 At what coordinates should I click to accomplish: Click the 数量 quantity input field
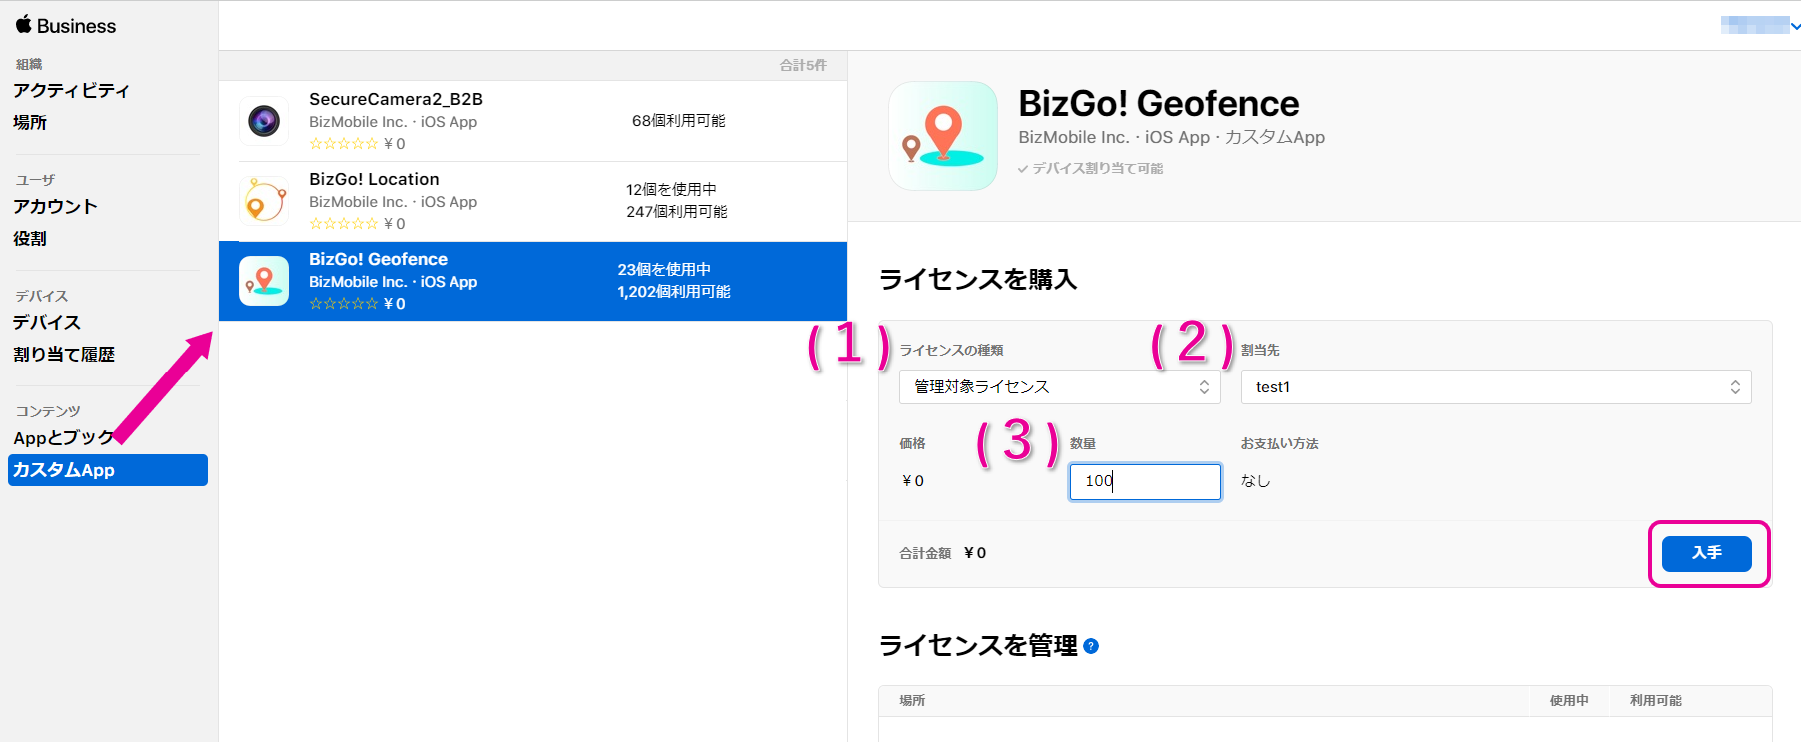click(x=1144, y=481)
